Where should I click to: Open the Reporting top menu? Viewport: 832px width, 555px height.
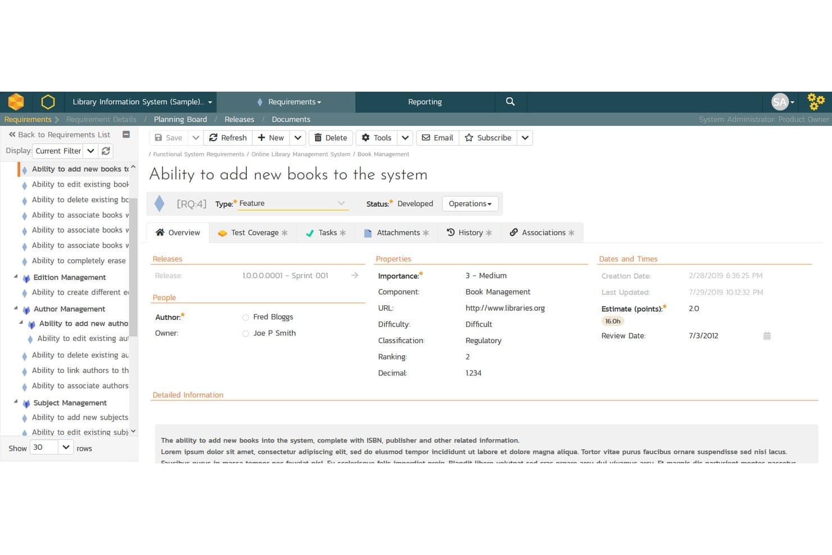point(425,102)
